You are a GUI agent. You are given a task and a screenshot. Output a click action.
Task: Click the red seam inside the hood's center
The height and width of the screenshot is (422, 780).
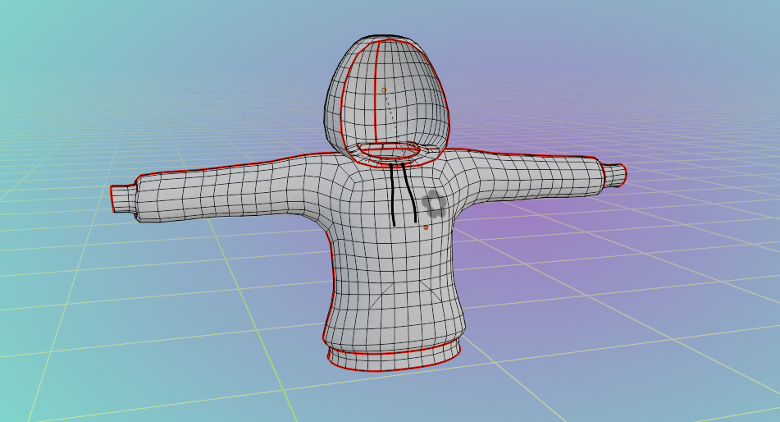click(x=376, y=91)
